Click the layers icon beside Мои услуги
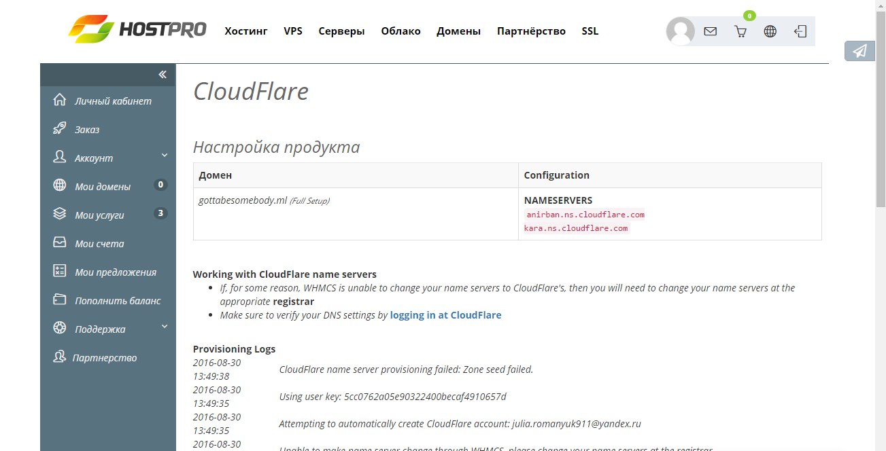886x451 pixels. (x=60, y=214)
